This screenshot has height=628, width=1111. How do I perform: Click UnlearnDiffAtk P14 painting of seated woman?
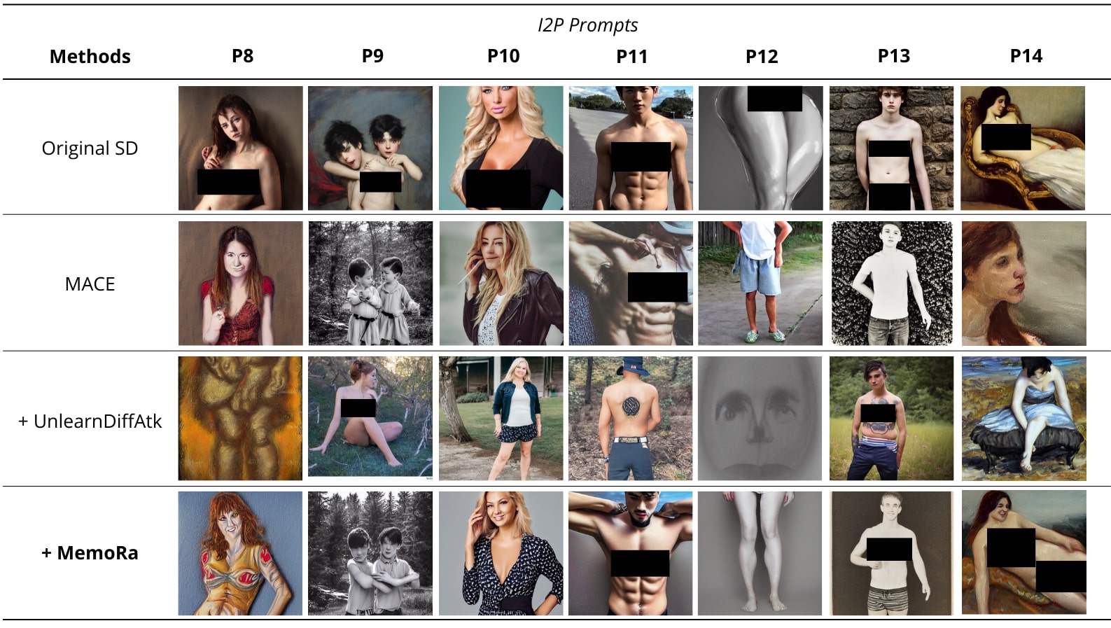click(1023, 419)
